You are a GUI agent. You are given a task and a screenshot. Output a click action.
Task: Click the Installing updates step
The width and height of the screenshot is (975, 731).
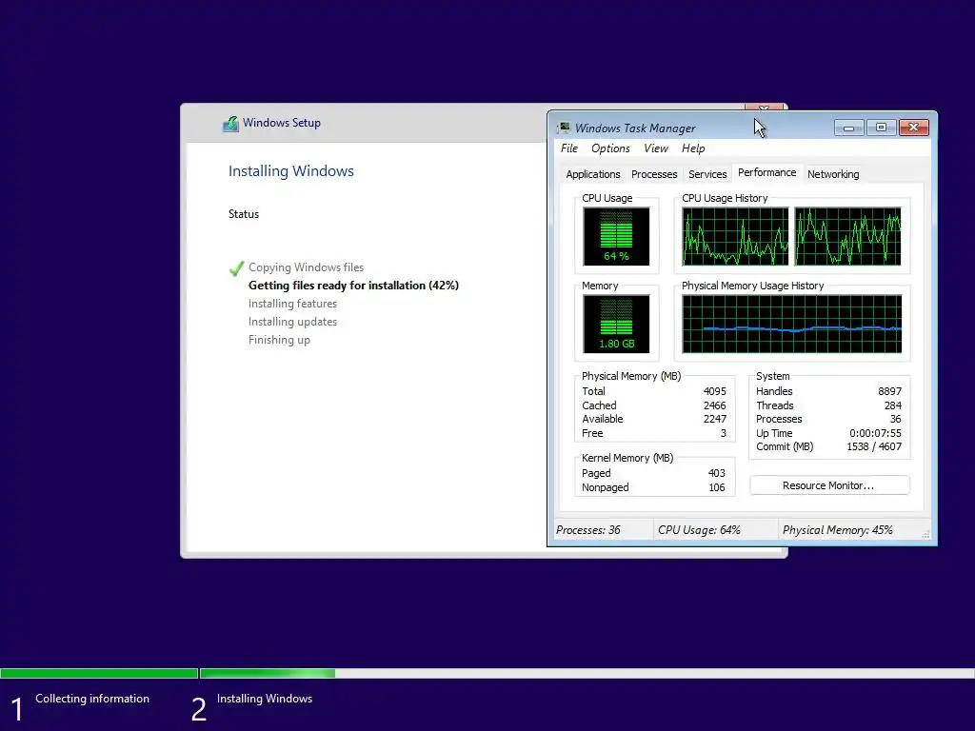(x=292, y=322)
